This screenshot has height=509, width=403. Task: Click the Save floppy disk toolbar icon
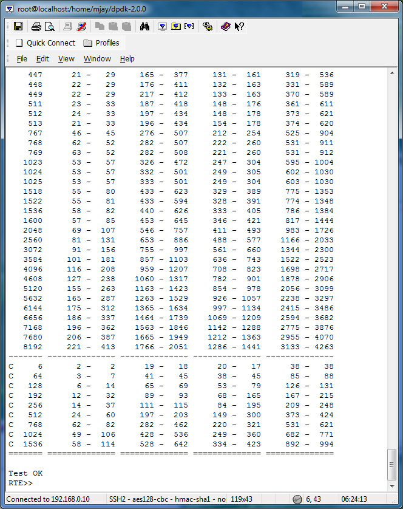point(18,26)
